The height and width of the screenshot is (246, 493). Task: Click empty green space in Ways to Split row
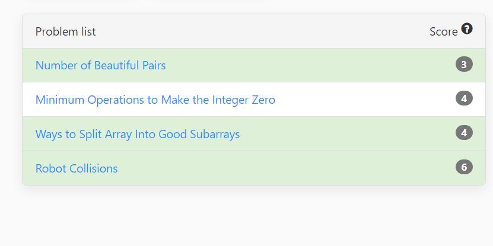coord(346,134)
